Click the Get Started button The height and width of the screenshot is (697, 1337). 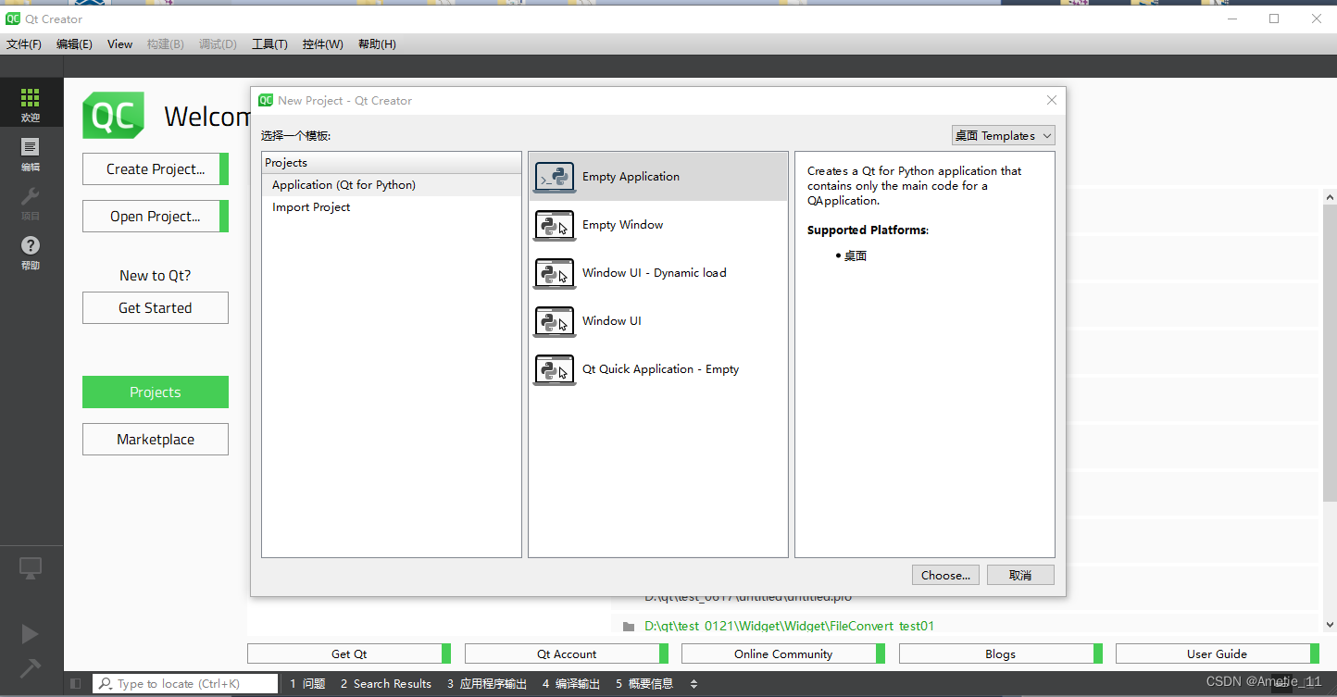coord(156,308)
